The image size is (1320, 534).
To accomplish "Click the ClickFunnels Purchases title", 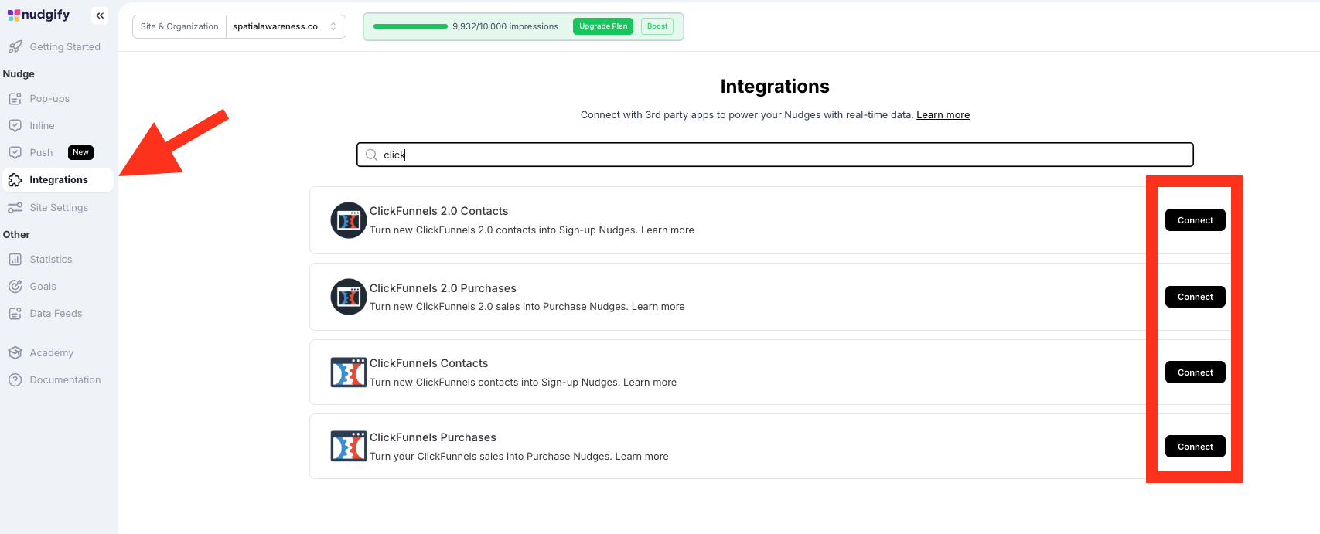I will [x=432, y=437].
